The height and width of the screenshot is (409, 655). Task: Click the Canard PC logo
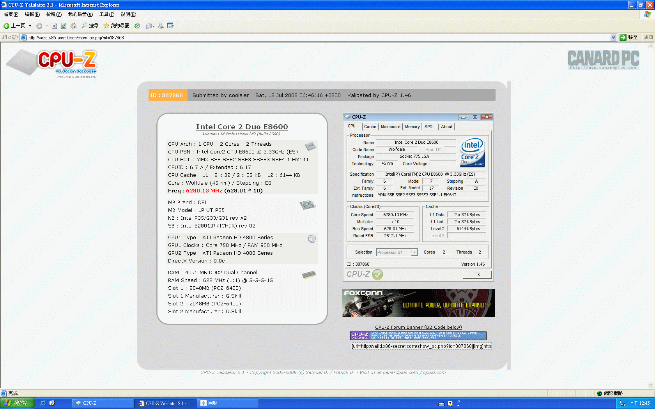[x=603, y=59]
